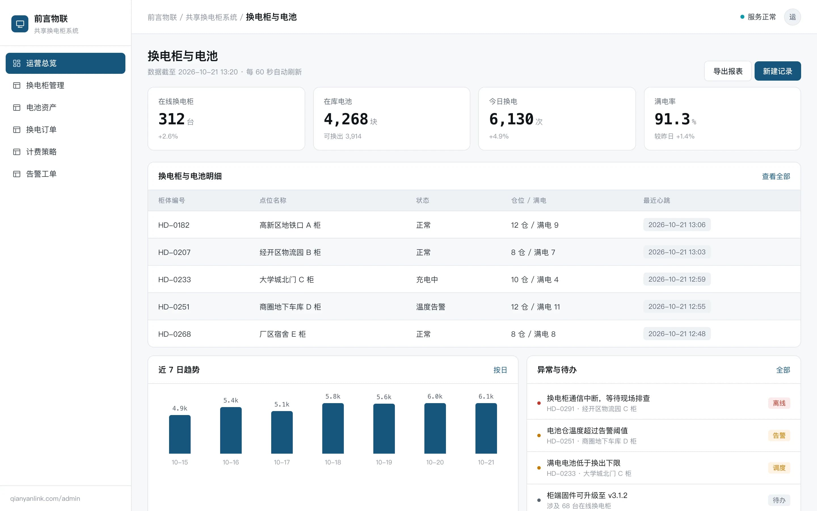The height and width of the screenshot is (511, 817).
Task: Click the 按日 trend selector
Action: pos(500,370)
